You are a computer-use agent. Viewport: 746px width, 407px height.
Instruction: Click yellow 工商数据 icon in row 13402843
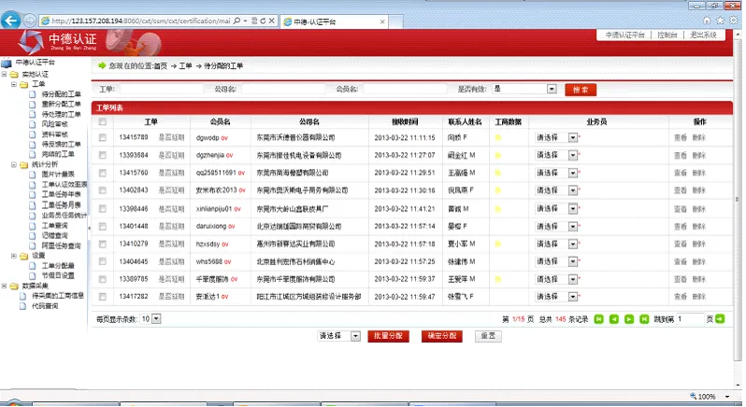tap(497, 190)
